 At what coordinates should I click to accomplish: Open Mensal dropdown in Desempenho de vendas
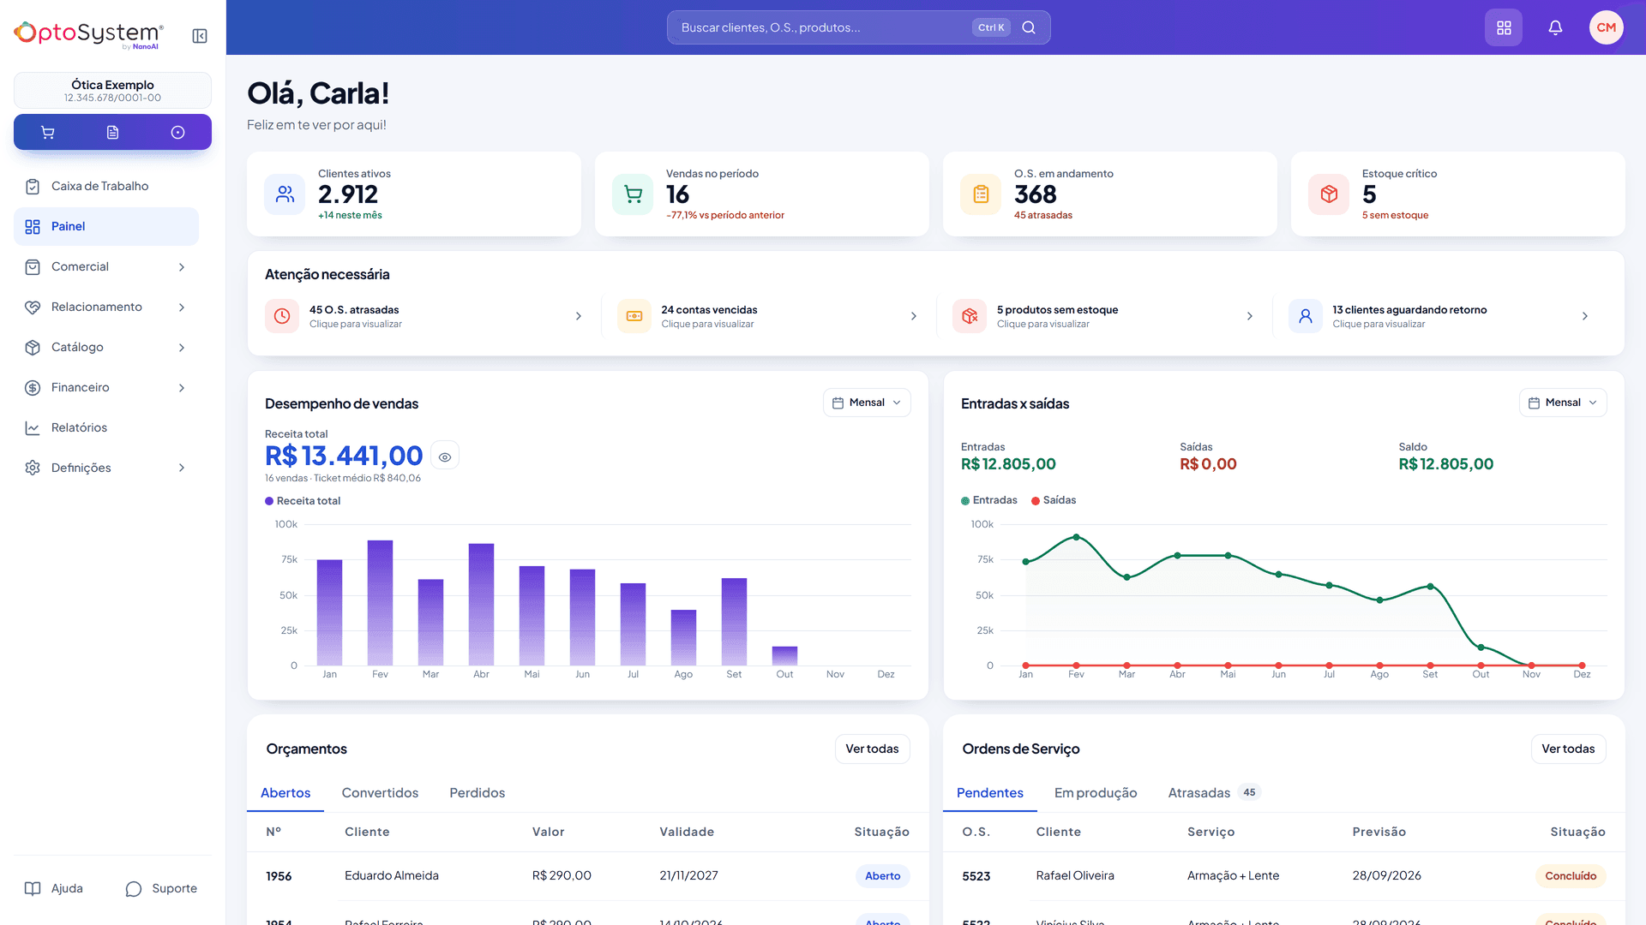(x=867, y=403)
